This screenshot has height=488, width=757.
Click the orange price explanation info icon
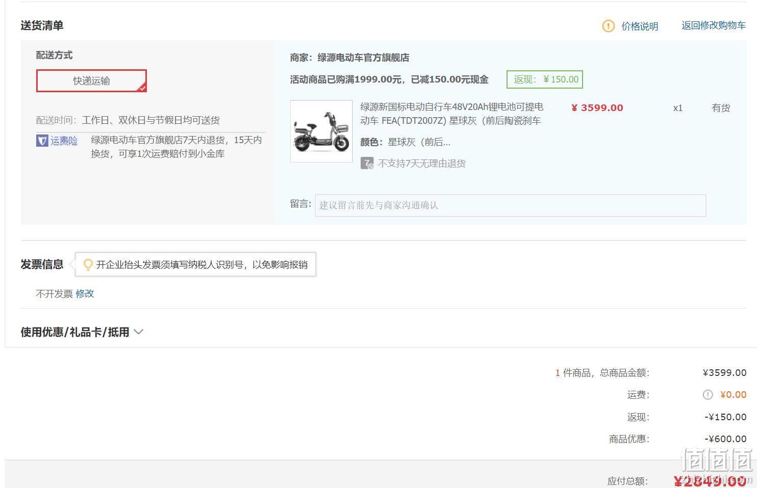click(x=608, y=25)
